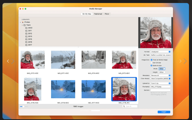Click the Insert button
This screenshot has height=120, width=192.
coord(164,112)
